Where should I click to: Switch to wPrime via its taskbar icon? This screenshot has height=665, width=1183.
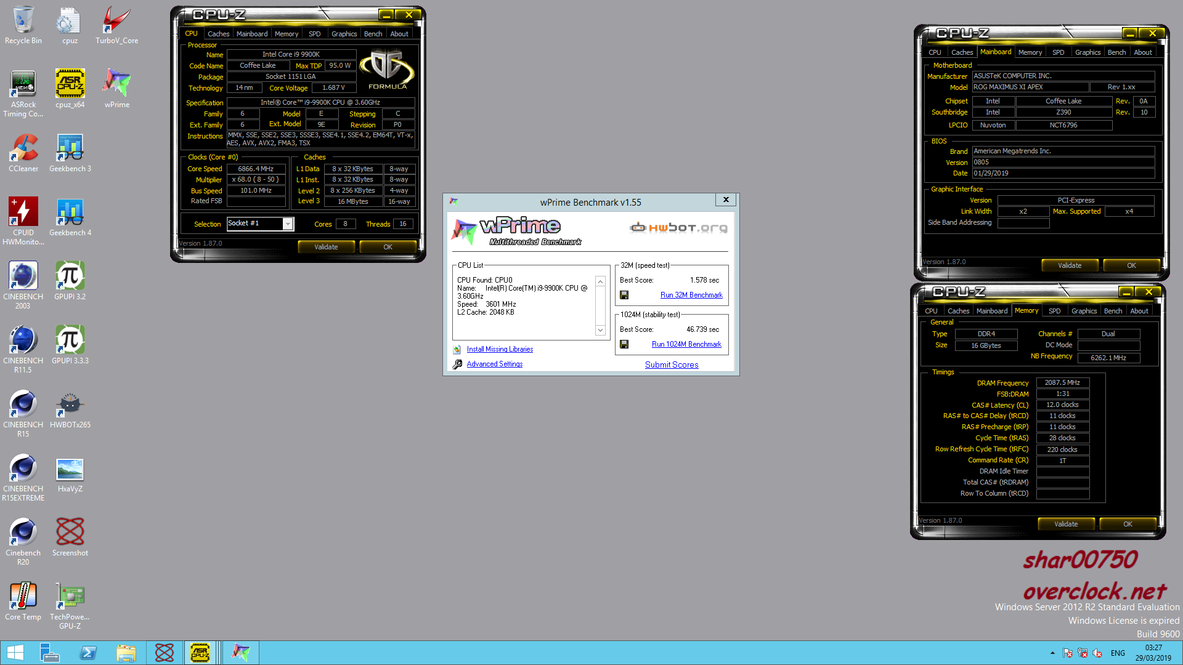click(241, 653)
